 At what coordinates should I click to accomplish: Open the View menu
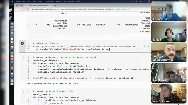tap(34, 1)
